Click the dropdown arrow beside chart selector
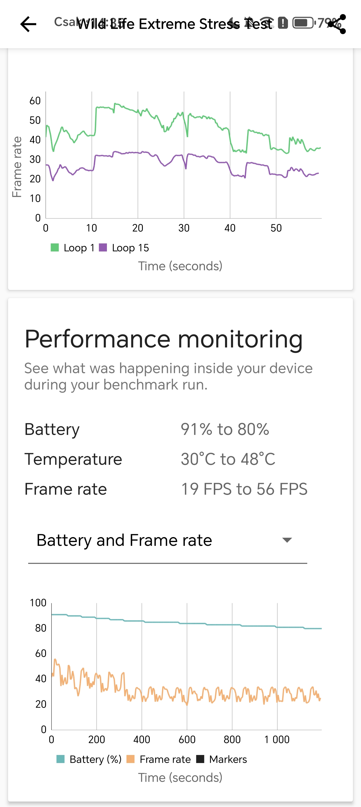This screenshot has width=361, height=807. click(287, 540)
